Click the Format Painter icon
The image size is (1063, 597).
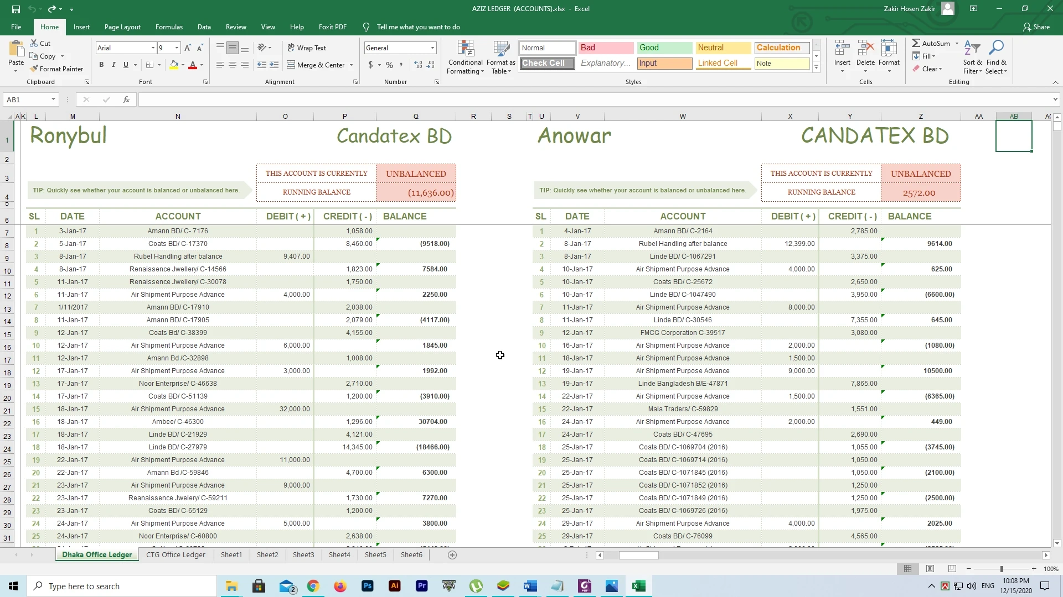pyautogui.click(x=34, y=69)
